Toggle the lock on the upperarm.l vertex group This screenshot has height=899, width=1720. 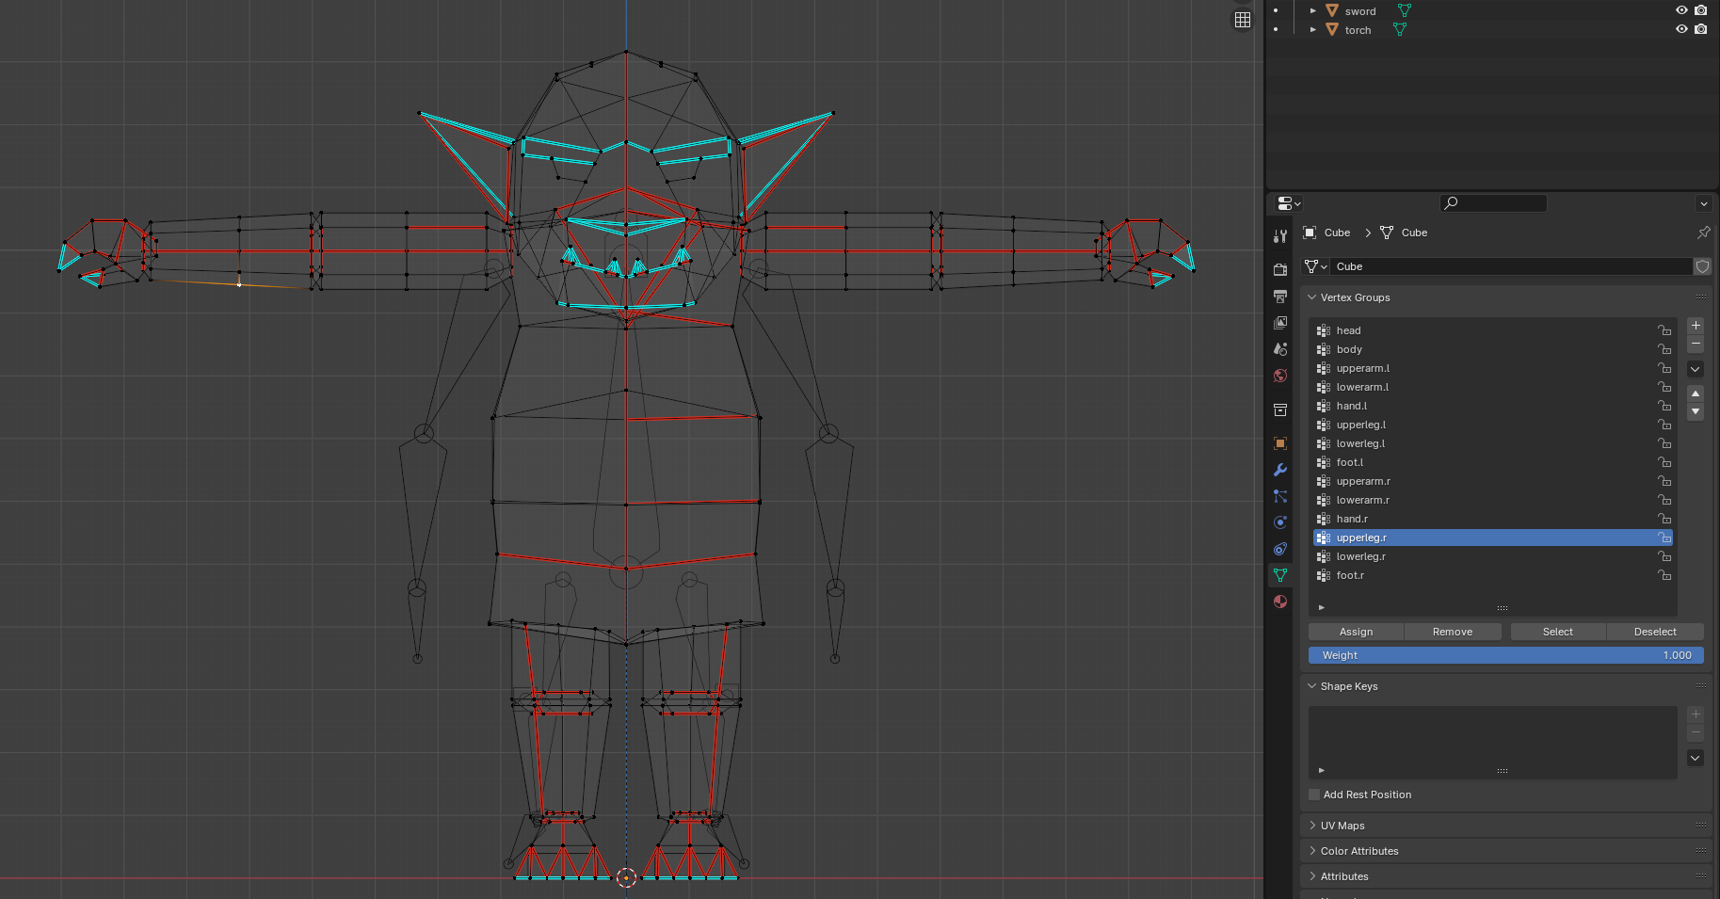click(1664, 368)
